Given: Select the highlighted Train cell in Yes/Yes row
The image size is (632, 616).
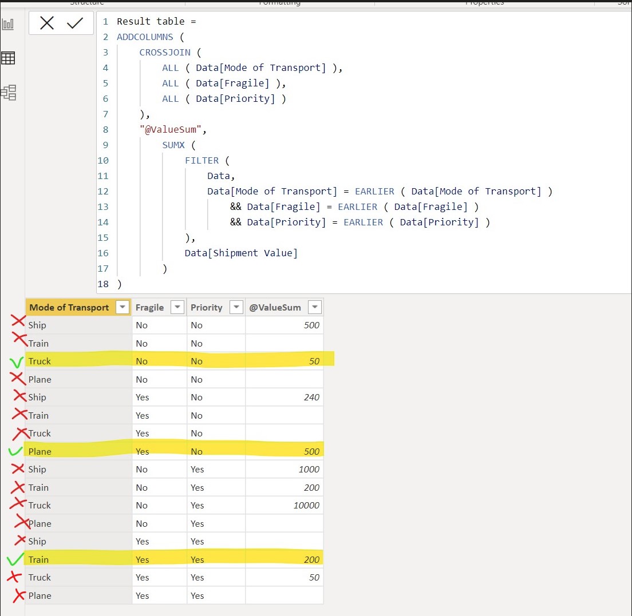Looking at the screenshot, I should tap(79, 559).
